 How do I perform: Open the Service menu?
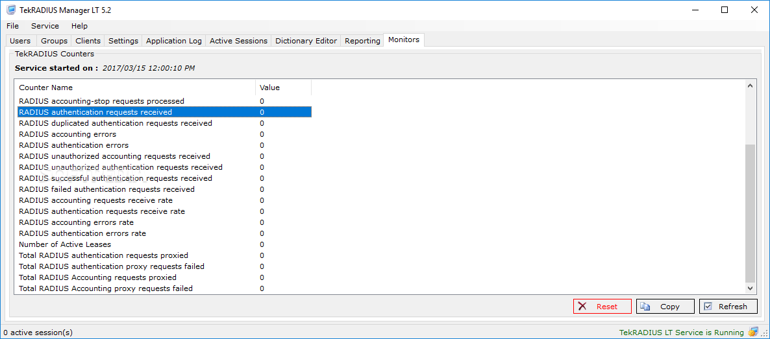[45, 26]
